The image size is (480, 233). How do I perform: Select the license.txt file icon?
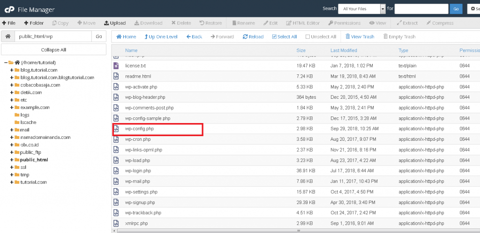[x=116, y=66]
